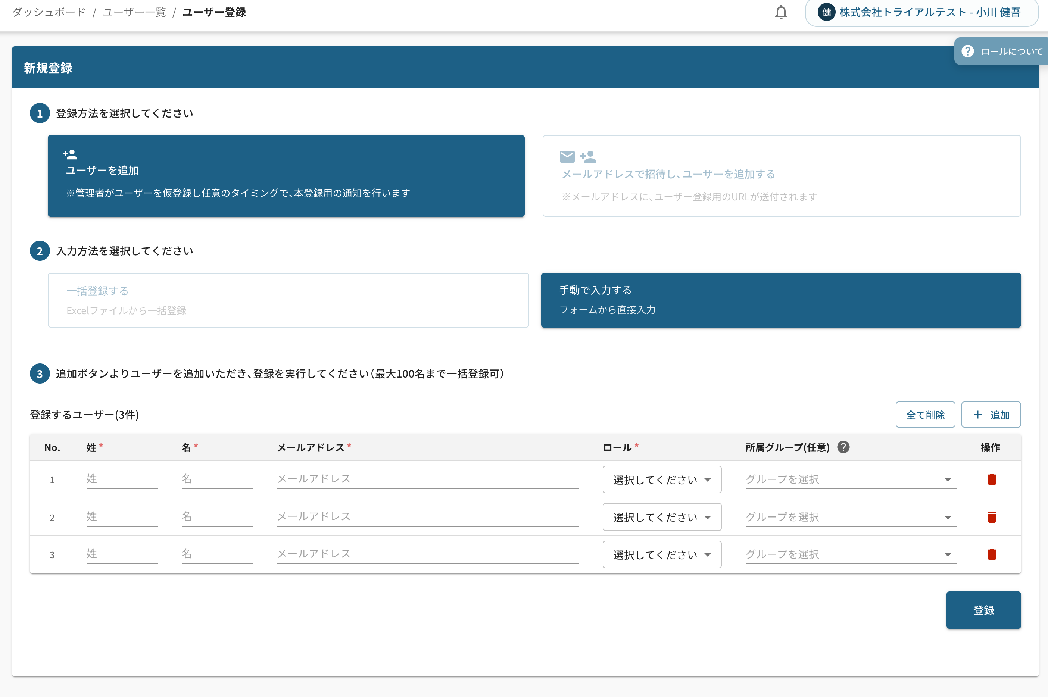This screenshot has width=1048, height=697.
Task: Click the 登録 submit button
Action: coord(983,610)
